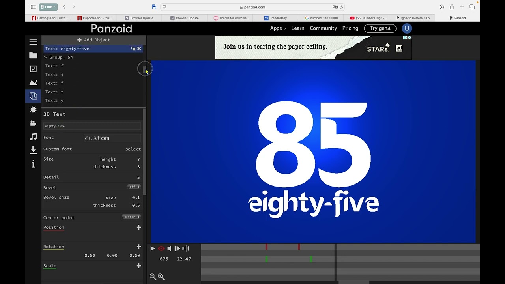505x284 pixels.
Task: Click the Safari back arrow
Action: 64,7
